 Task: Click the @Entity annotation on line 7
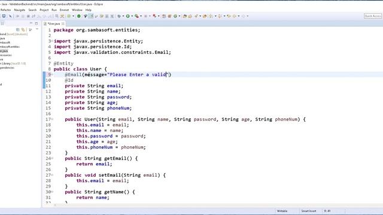pos(63,63)
